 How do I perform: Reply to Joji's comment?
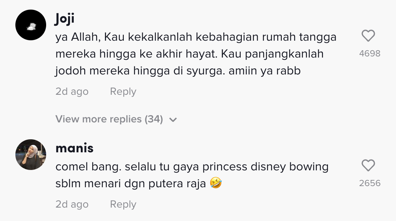pyautogui.click(x=123, y=92)
